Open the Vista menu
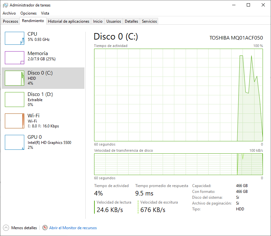Image resolution: width=271 pixels, height=236 pixels. coord(45,13)
